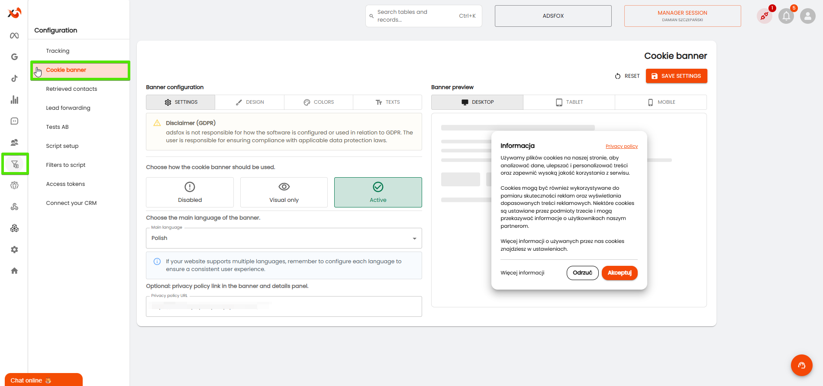
Task: Switch to the Colors tab
Action: coord(319,102)
